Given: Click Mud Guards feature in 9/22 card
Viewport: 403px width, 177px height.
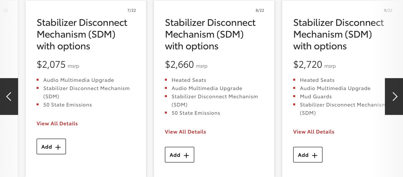Looking at the screenshot, I should (x=316, y=97).
